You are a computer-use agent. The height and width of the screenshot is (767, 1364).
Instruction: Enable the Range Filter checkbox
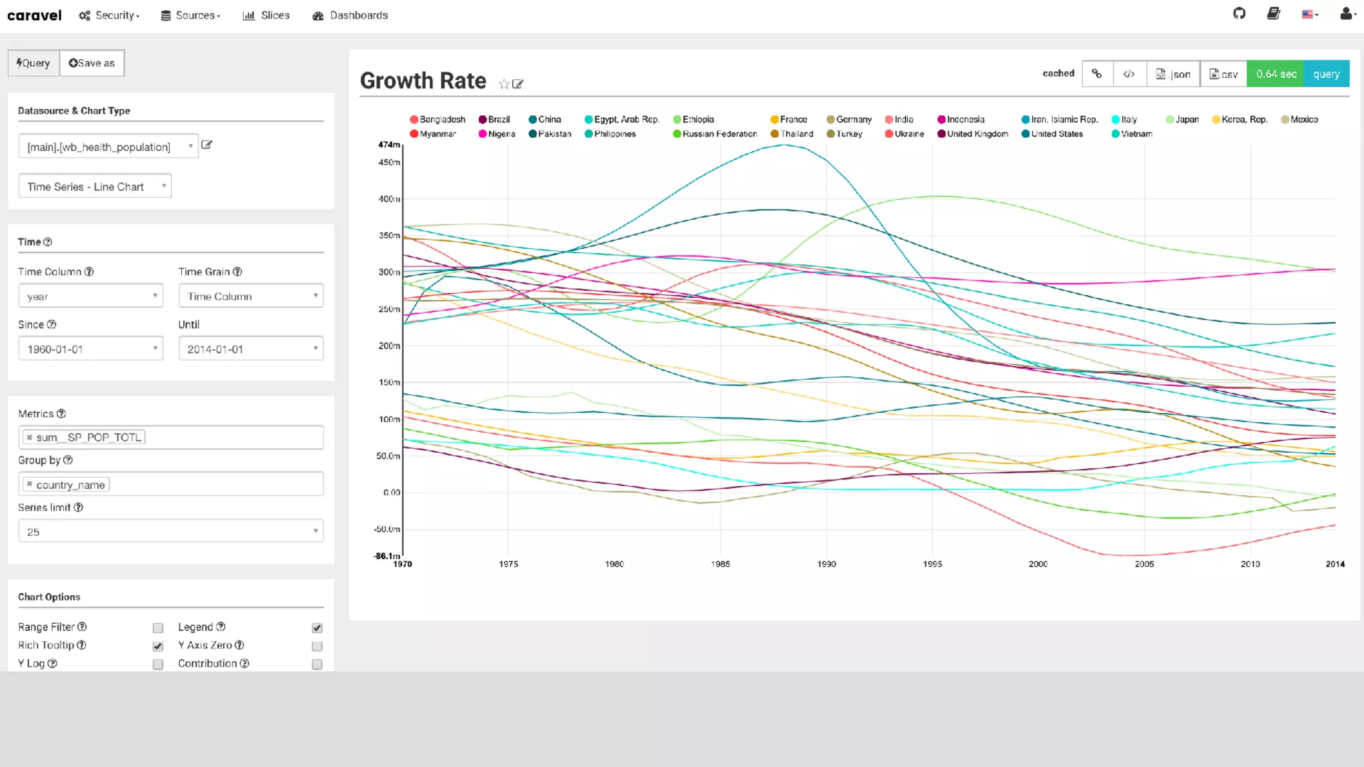158,628
